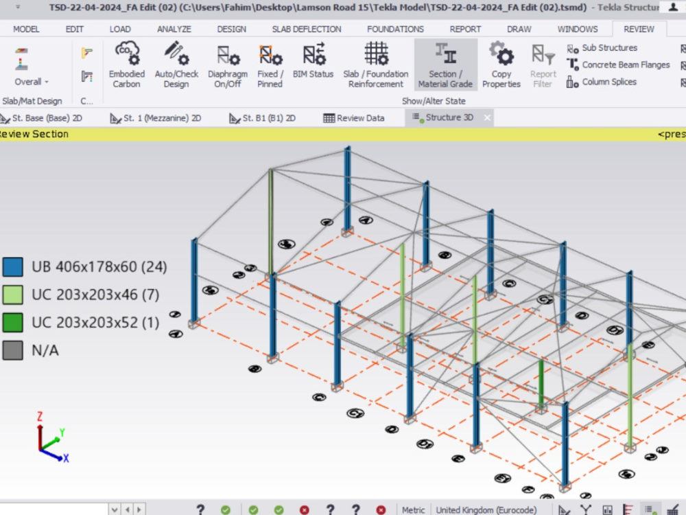Open Embodied Carbon review tool
Image resolution: width=686 pixels, height=515 pixels.
pyautogui.click(x=126, y=65)
